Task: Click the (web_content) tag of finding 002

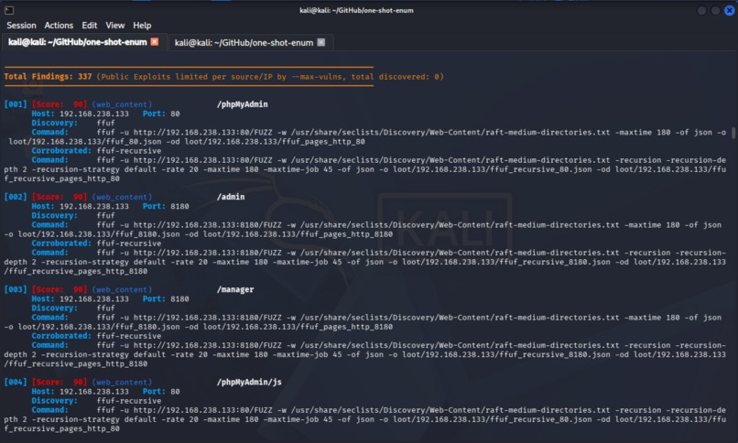Action: pos(122,197)
